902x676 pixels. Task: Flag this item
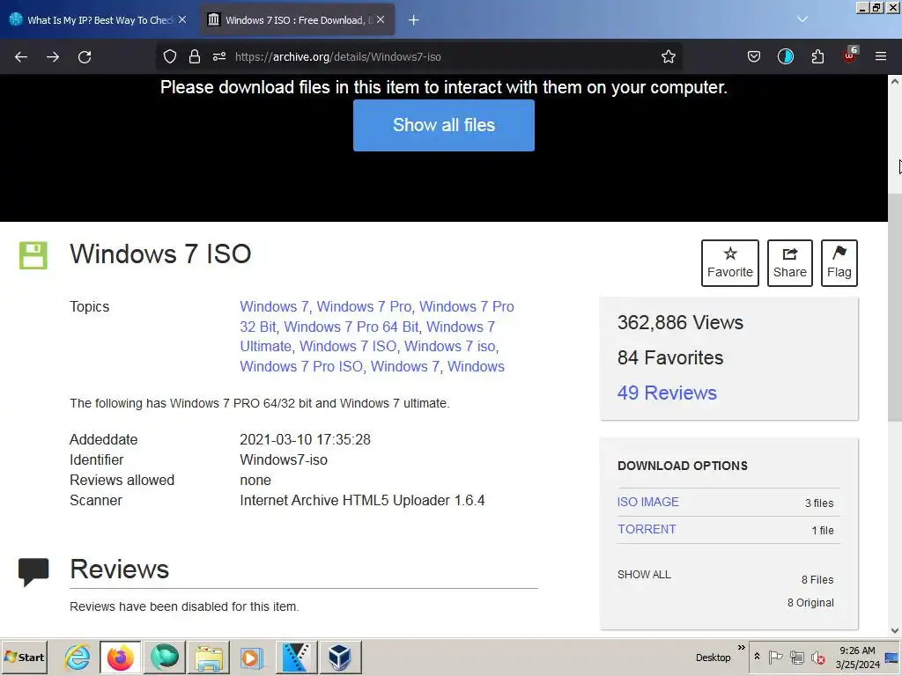(x=839, y=263)
